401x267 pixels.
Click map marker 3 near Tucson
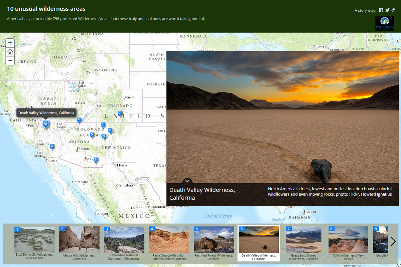click(96, 160)
